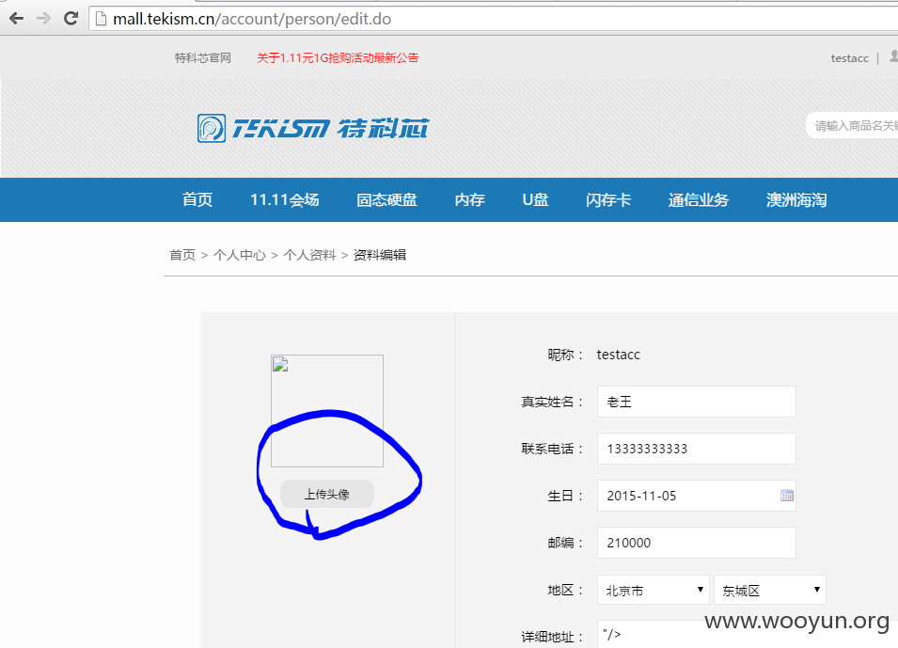Click the 生日 date field
898x648 pixels.
click(x=697, y=496)
